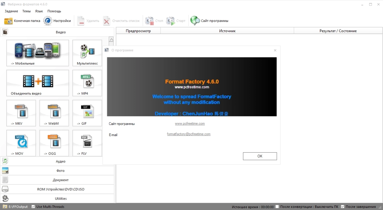Image resolution: width=383 pixels, height=210 pixels.
Task: Expand the Фото category panel
Action: [57, 171]
